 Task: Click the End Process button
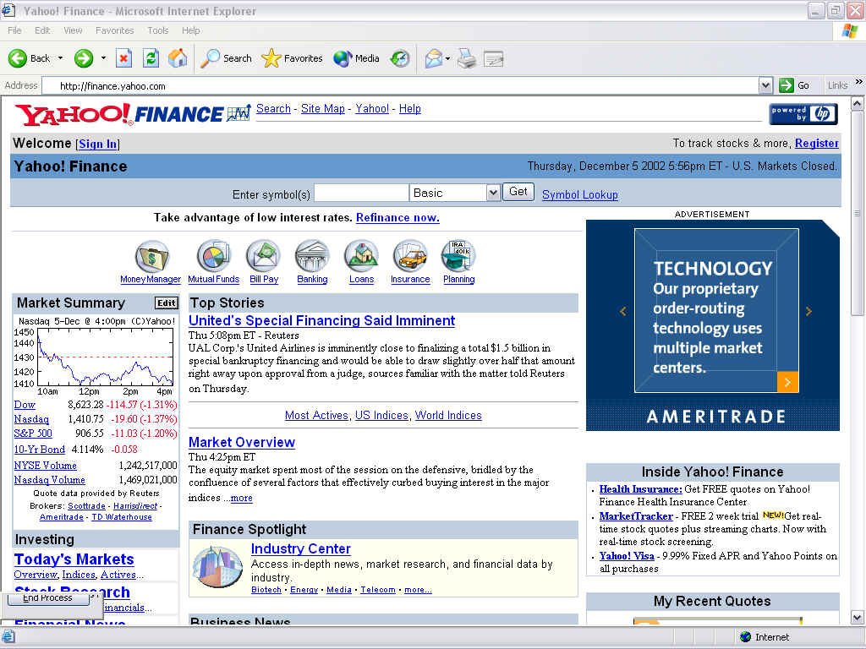coord(47,597)
